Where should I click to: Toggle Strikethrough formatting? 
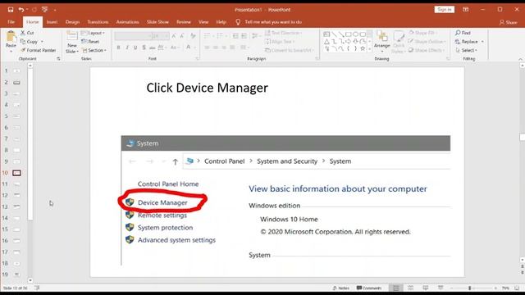(x=152, y=48)
